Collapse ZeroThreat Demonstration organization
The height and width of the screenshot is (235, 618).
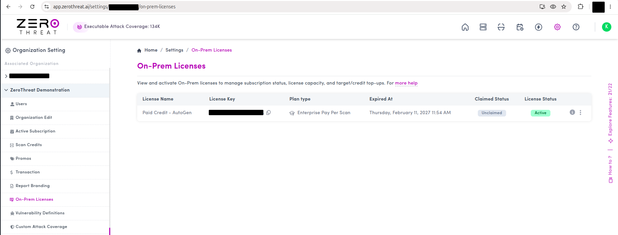[6, 90]
